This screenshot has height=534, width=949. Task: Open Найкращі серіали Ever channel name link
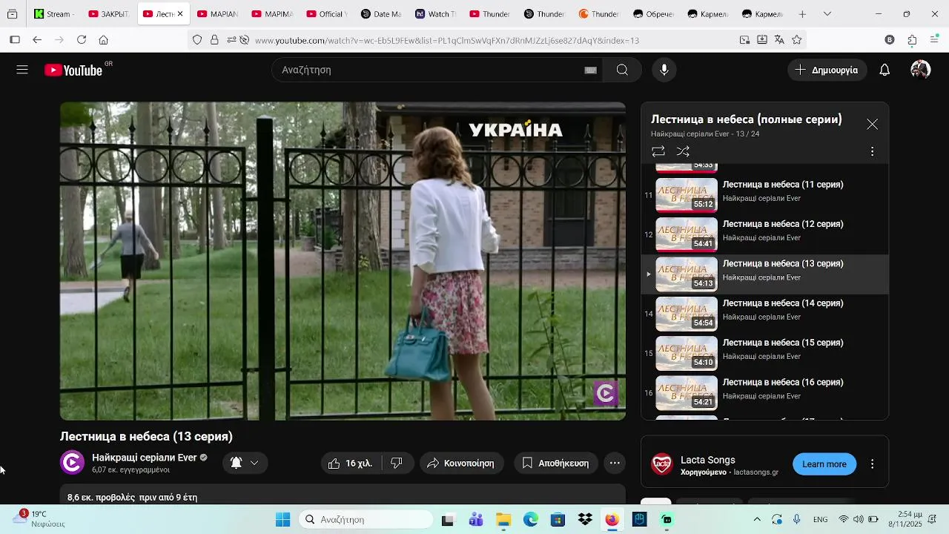pos(145,458)
